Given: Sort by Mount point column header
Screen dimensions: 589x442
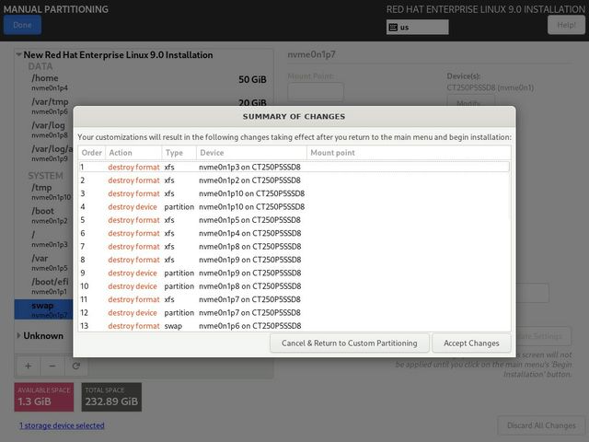Looking at the screenshot, I should click(409, 153).
